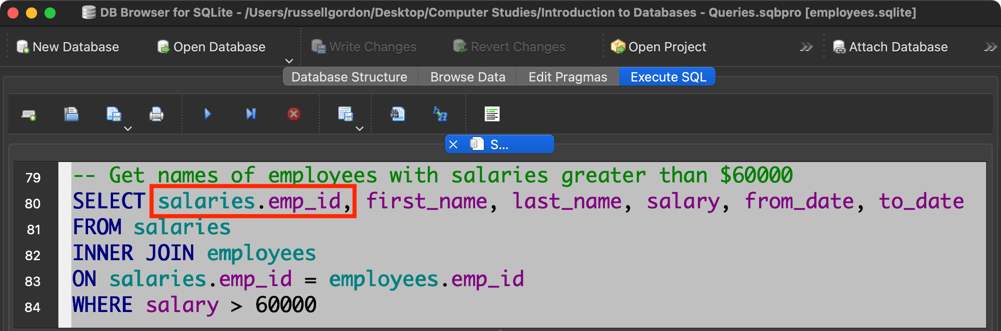The width and height of the screenshot is (1001, 331).
Task: Click the open SQL file icon
Action: [71, 114]
